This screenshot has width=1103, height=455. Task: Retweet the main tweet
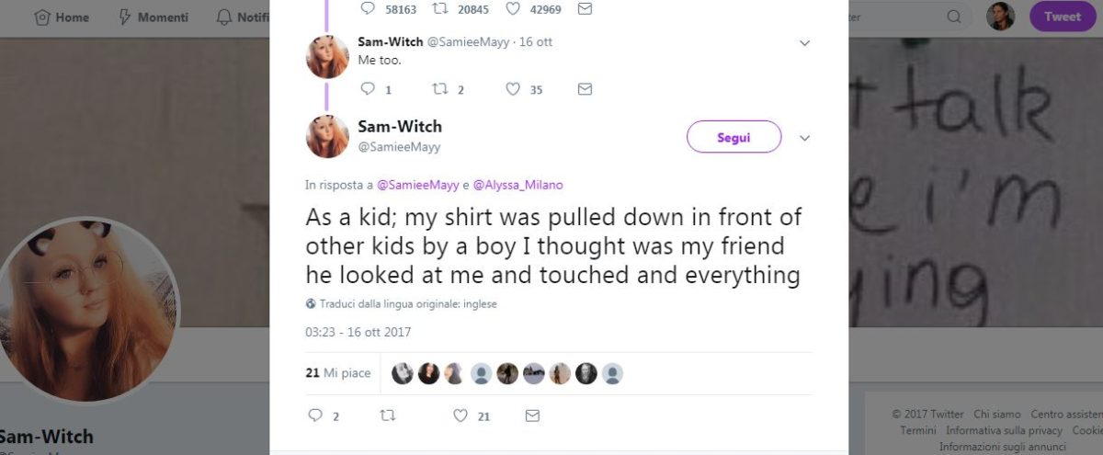[x=387, y=415]
